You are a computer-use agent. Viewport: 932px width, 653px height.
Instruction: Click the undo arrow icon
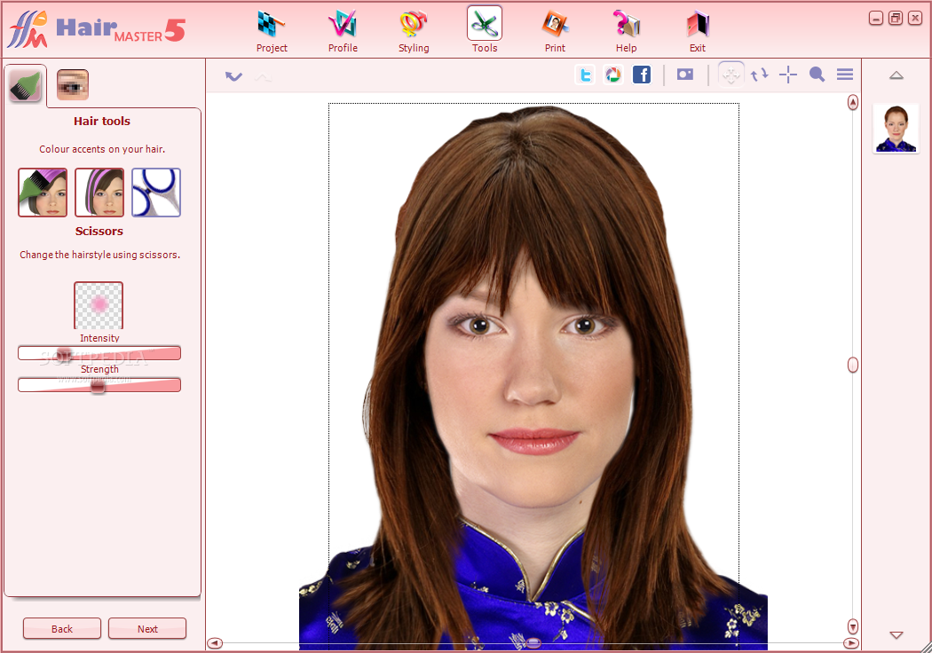(233, 76)
